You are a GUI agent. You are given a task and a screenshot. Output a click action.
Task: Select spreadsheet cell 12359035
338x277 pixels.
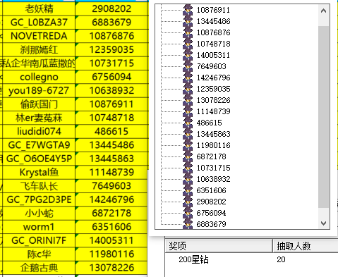[x=111, y=49]
